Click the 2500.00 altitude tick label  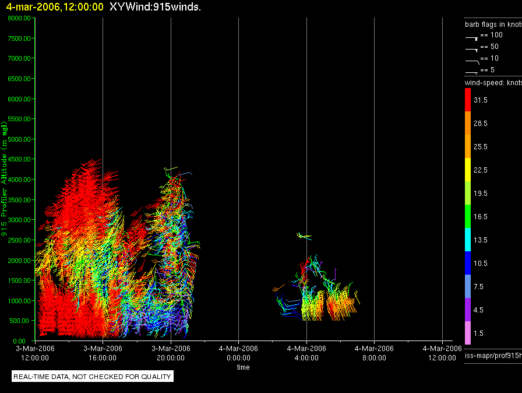pyautogui.click(x=19, y=240)
